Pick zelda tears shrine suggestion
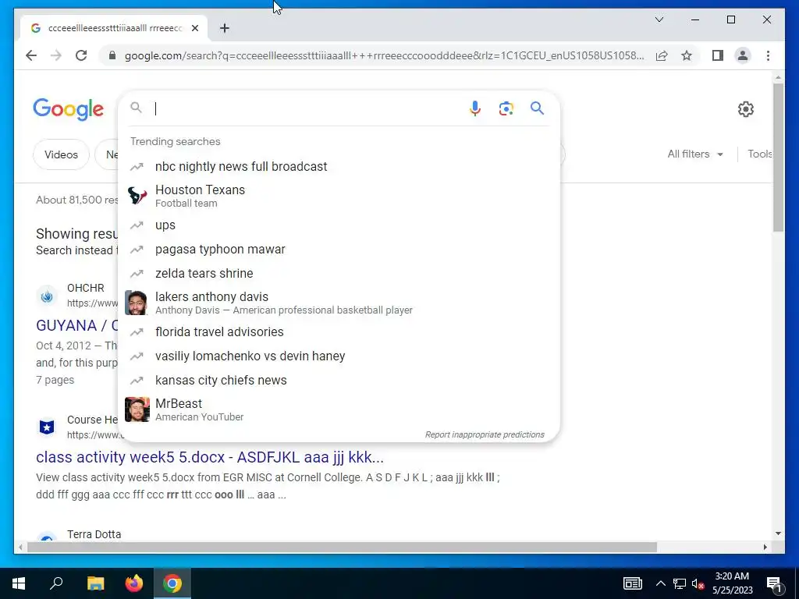 [339, 274]
